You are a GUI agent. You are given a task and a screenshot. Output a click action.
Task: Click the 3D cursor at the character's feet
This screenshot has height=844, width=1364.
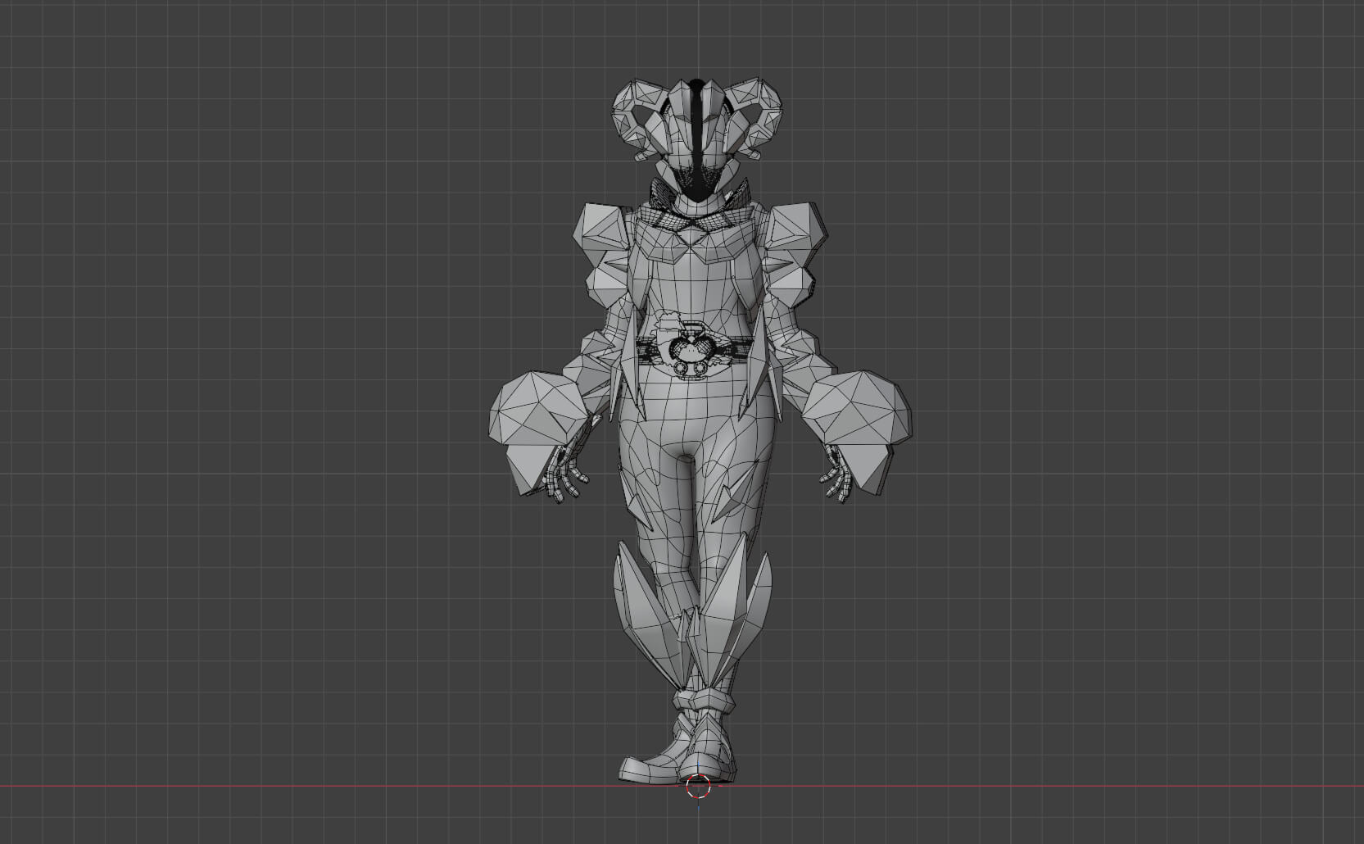697,787
